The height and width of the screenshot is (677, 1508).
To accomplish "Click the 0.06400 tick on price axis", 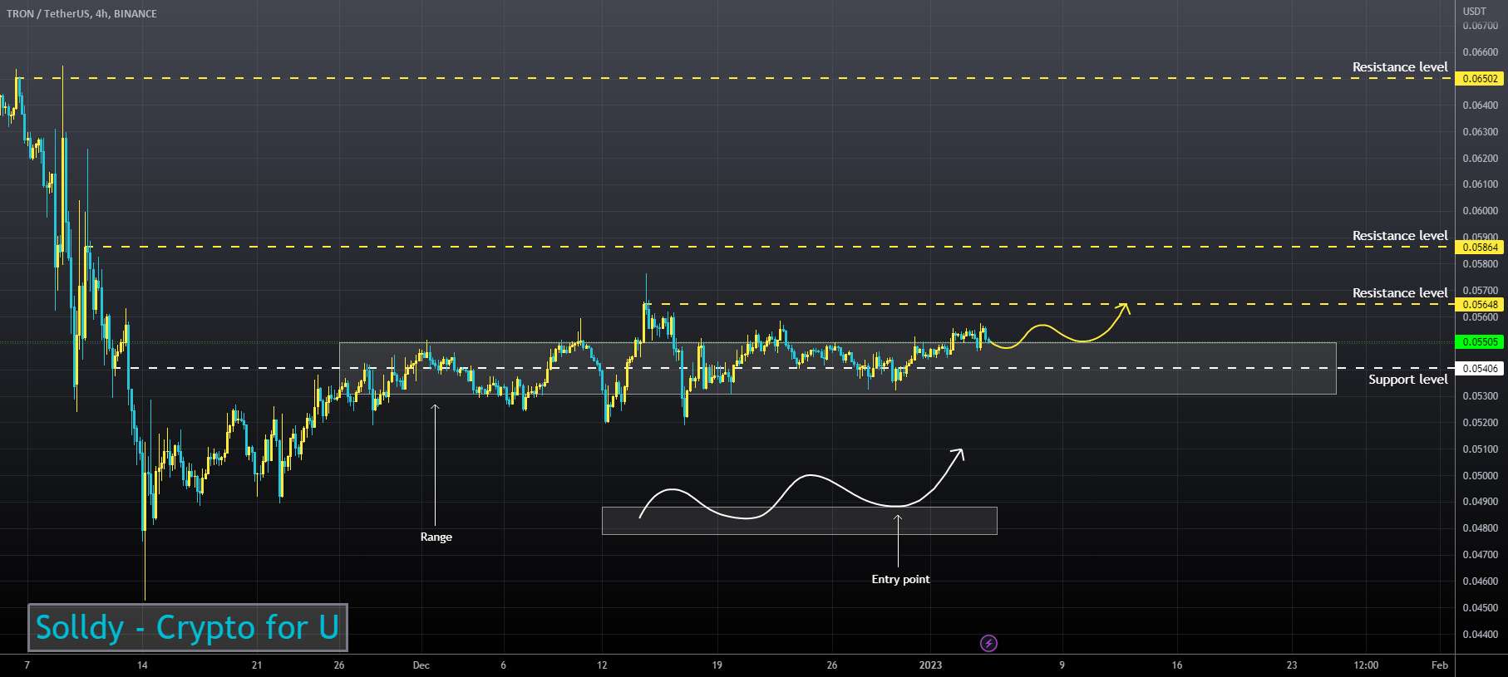I will point(1480,105).
